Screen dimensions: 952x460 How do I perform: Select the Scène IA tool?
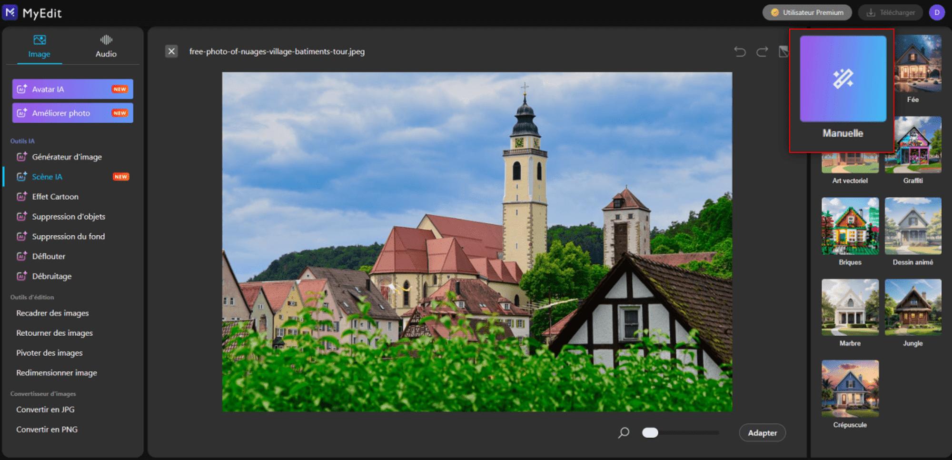[73, 177]
